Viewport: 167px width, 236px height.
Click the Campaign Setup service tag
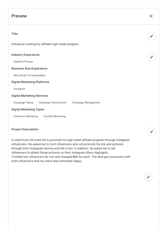(23, 103)
